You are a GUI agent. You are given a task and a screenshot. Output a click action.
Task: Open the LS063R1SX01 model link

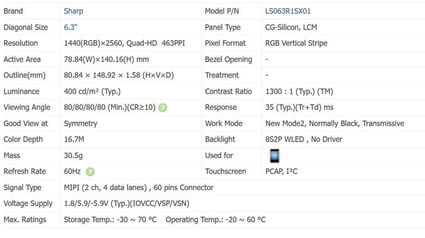288,11
